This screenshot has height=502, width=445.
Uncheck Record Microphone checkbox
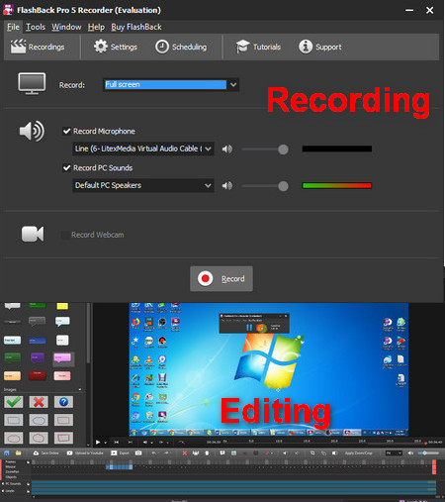(66, 131)
